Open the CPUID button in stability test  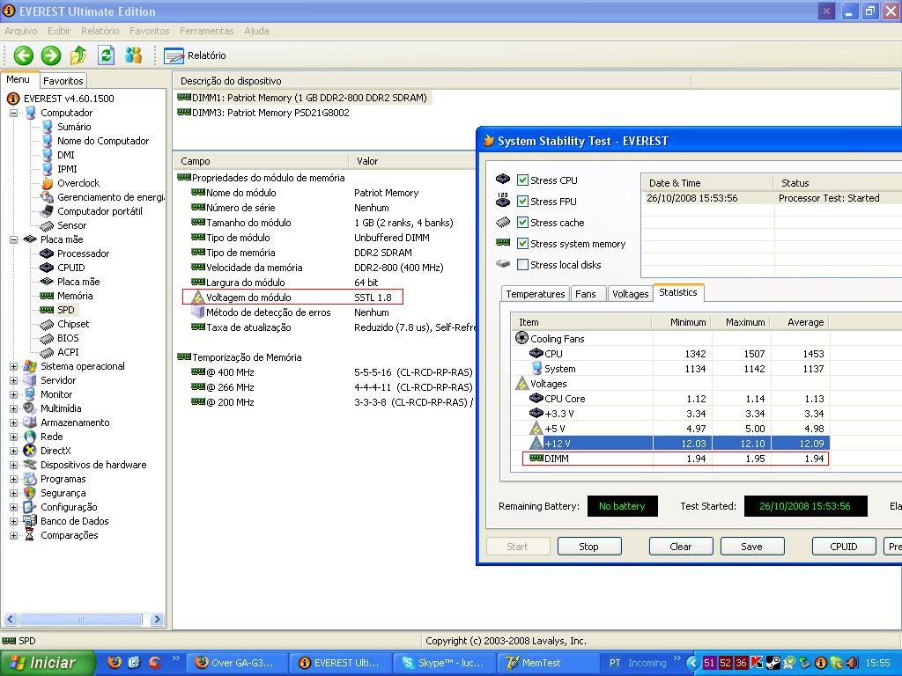coord(844,547)
